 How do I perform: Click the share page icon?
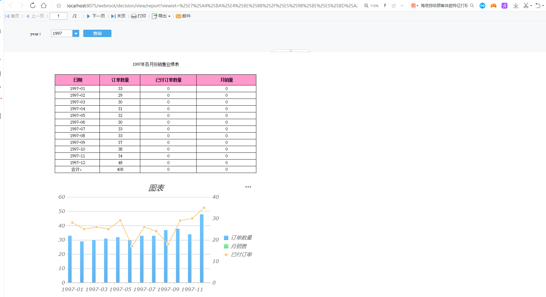[x=394, y=6]
